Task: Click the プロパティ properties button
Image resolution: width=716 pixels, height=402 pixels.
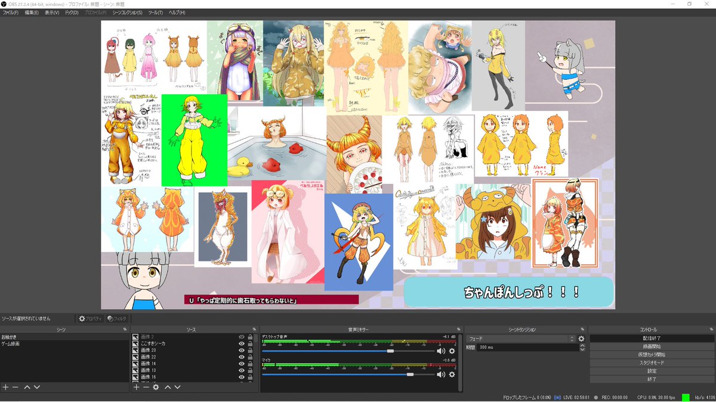Action: click(91, 319)
